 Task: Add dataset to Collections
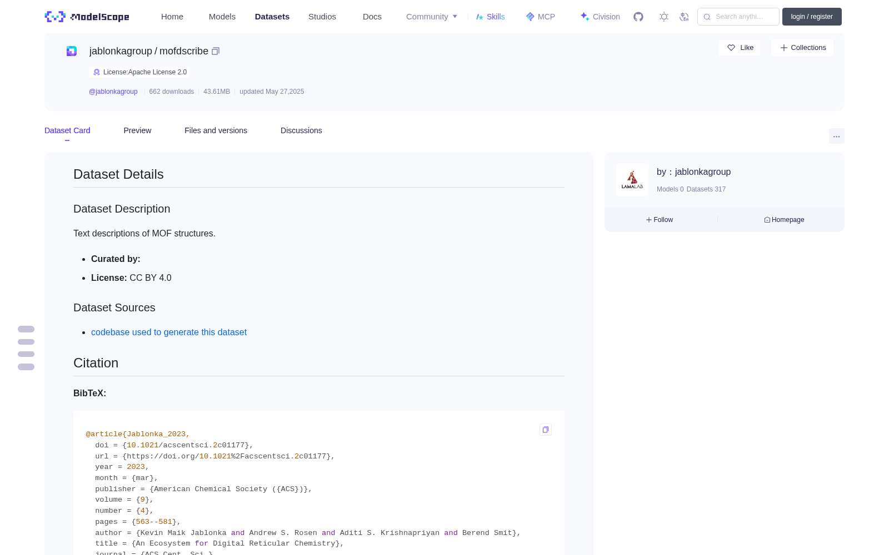click(802, 48)
